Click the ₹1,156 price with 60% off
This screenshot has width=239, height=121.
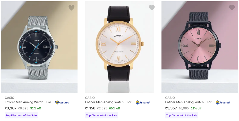90,108
